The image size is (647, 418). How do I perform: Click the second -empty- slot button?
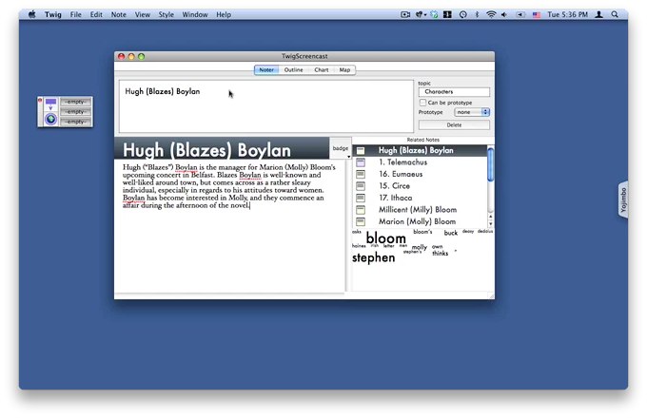(75, 111)
